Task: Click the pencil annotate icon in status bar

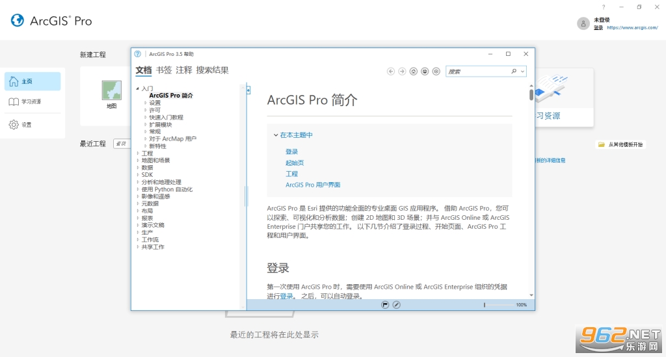Action: coord(396,305)
